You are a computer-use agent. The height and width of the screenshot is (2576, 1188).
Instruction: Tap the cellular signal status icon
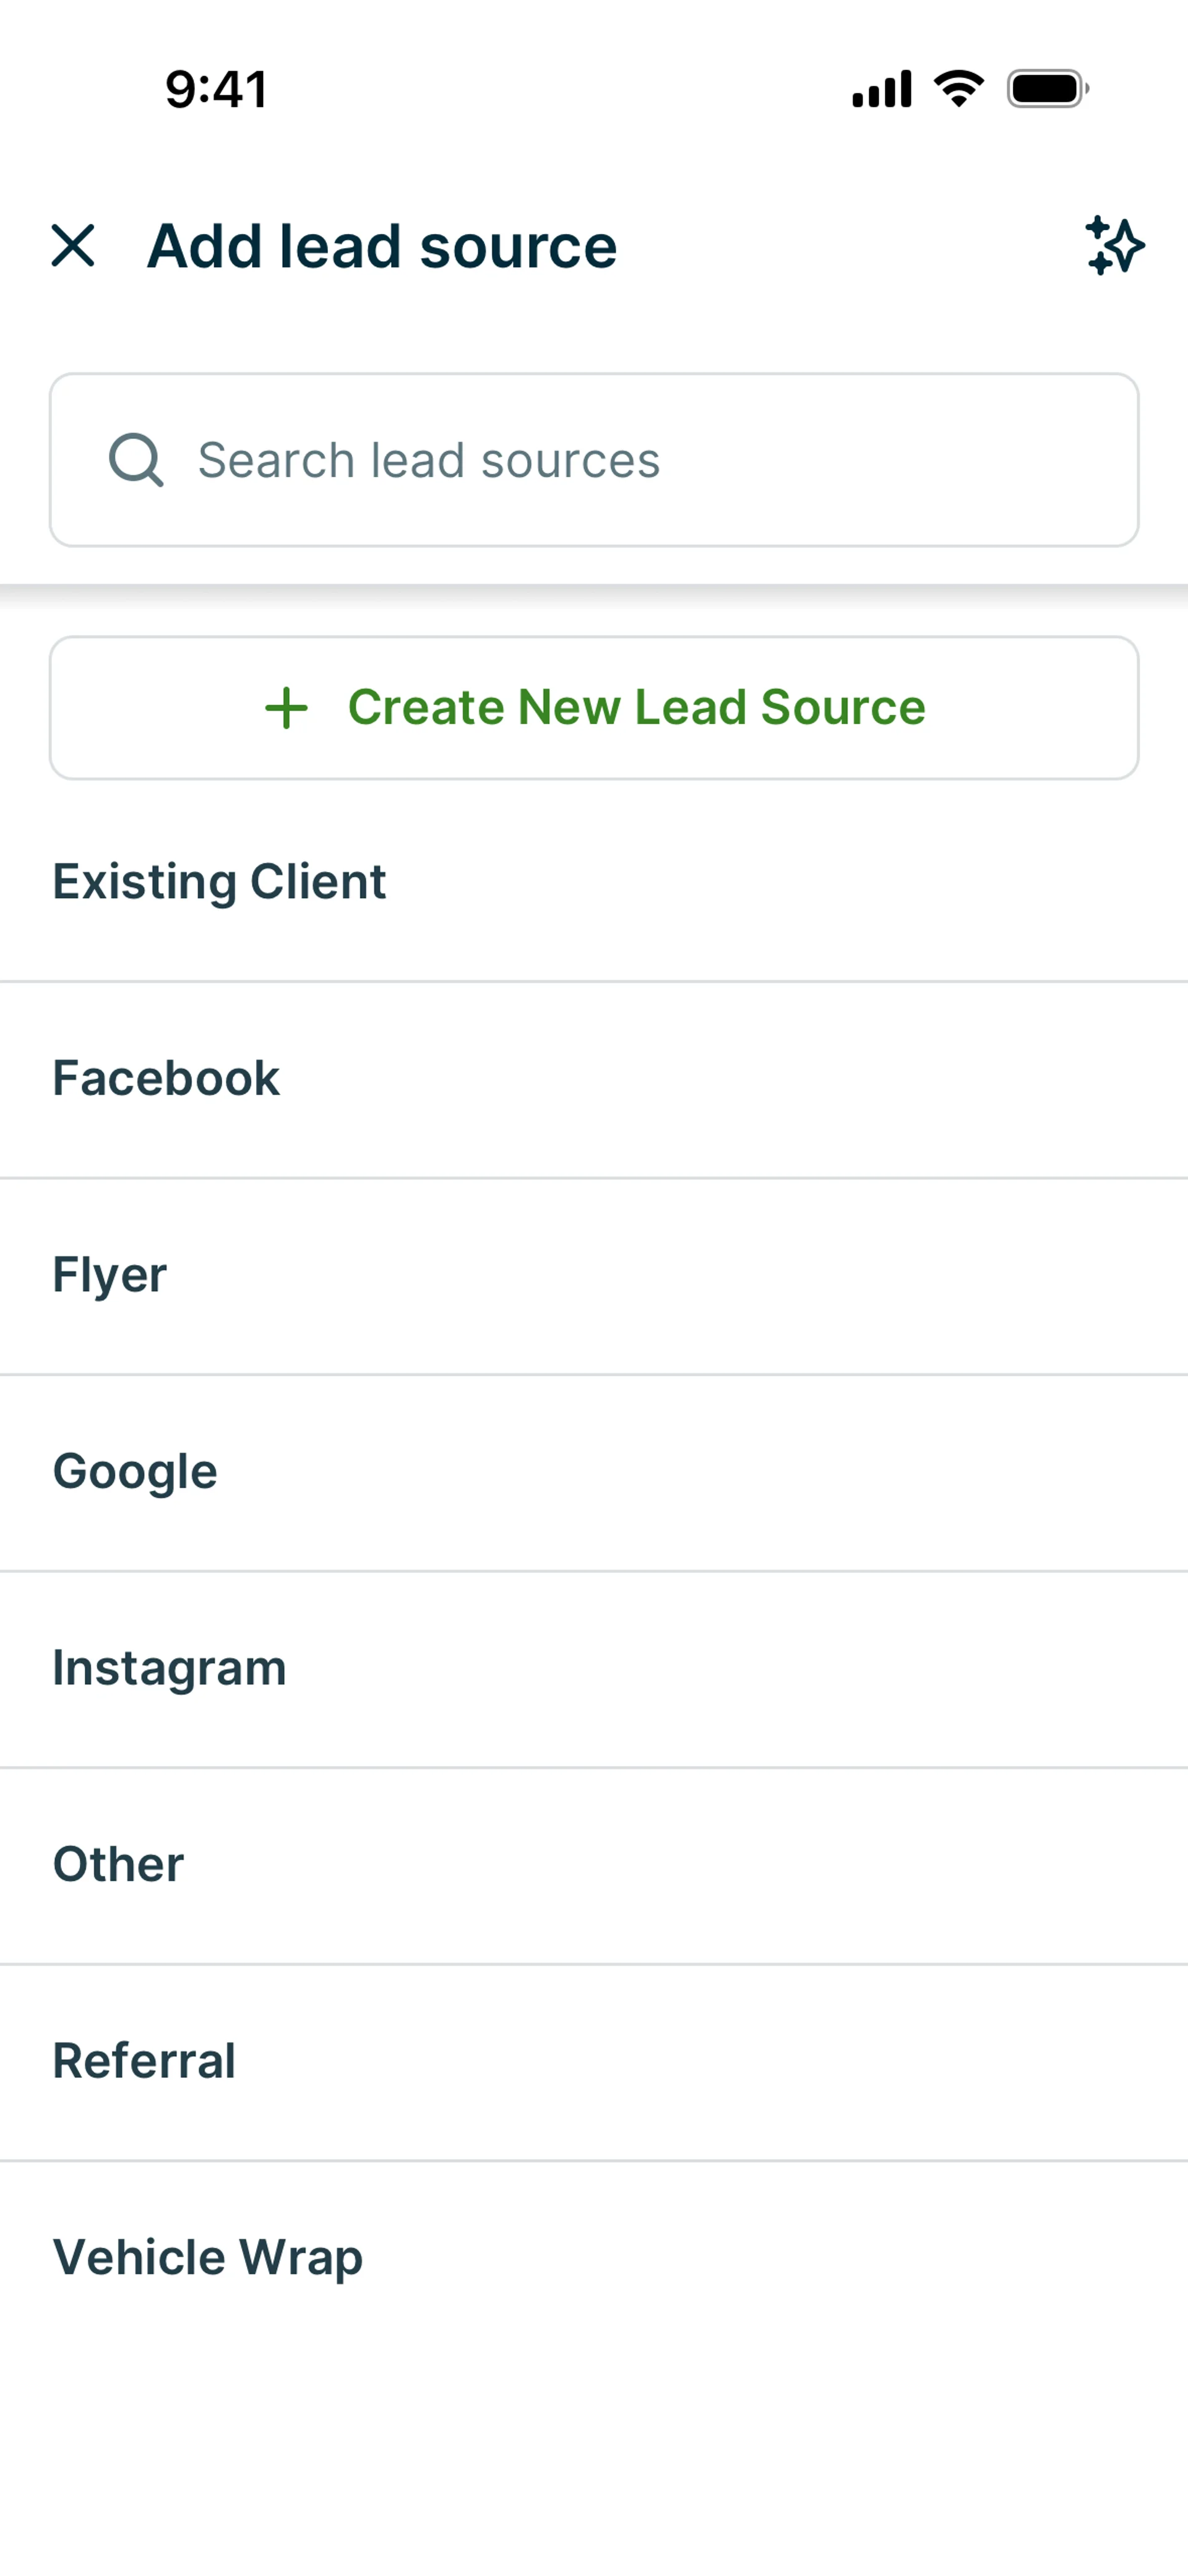click(881, 89)
